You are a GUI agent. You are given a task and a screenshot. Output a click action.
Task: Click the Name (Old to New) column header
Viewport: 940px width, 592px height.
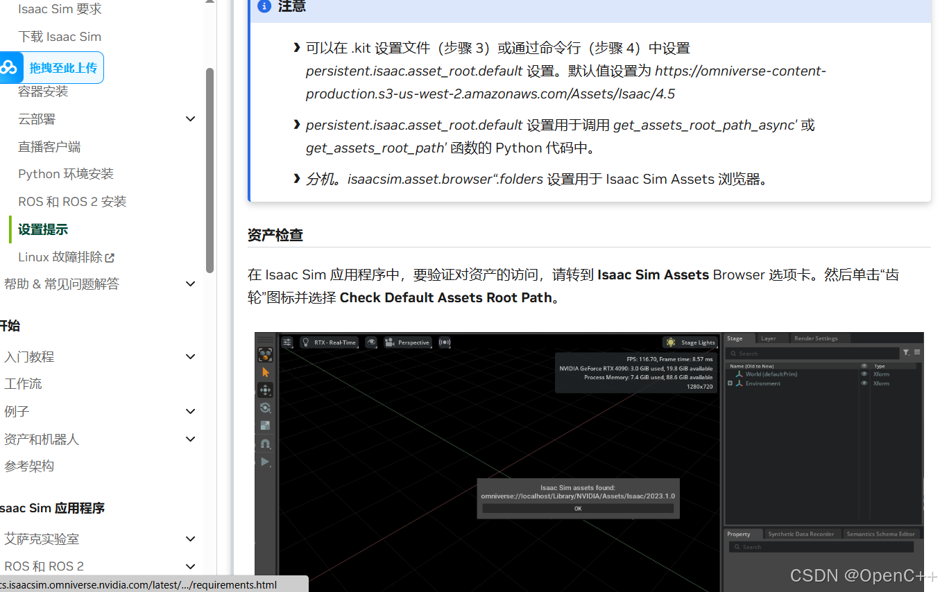752,366
